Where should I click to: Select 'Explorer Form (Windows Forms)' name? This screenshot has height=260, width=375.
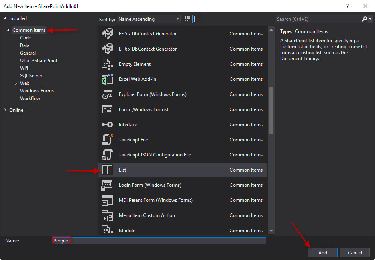pos(153,94)
